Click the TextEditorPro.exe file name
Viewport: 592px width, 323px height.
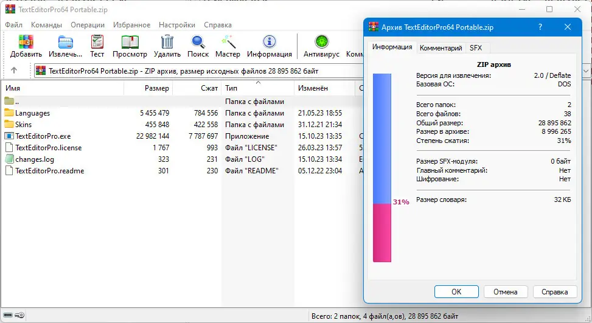[43, 136]
